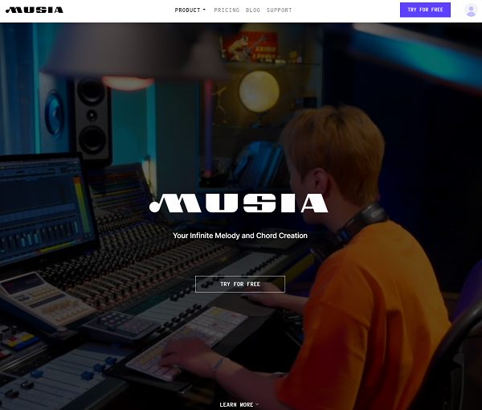
Task: Open the Blog menu item
Action: [252, 10]
